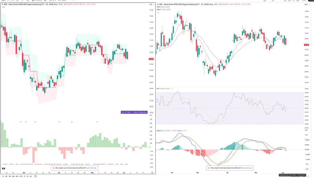Collapse the EMA legend arrow in right chart
314x178 pixels.
tap(158, 12)
